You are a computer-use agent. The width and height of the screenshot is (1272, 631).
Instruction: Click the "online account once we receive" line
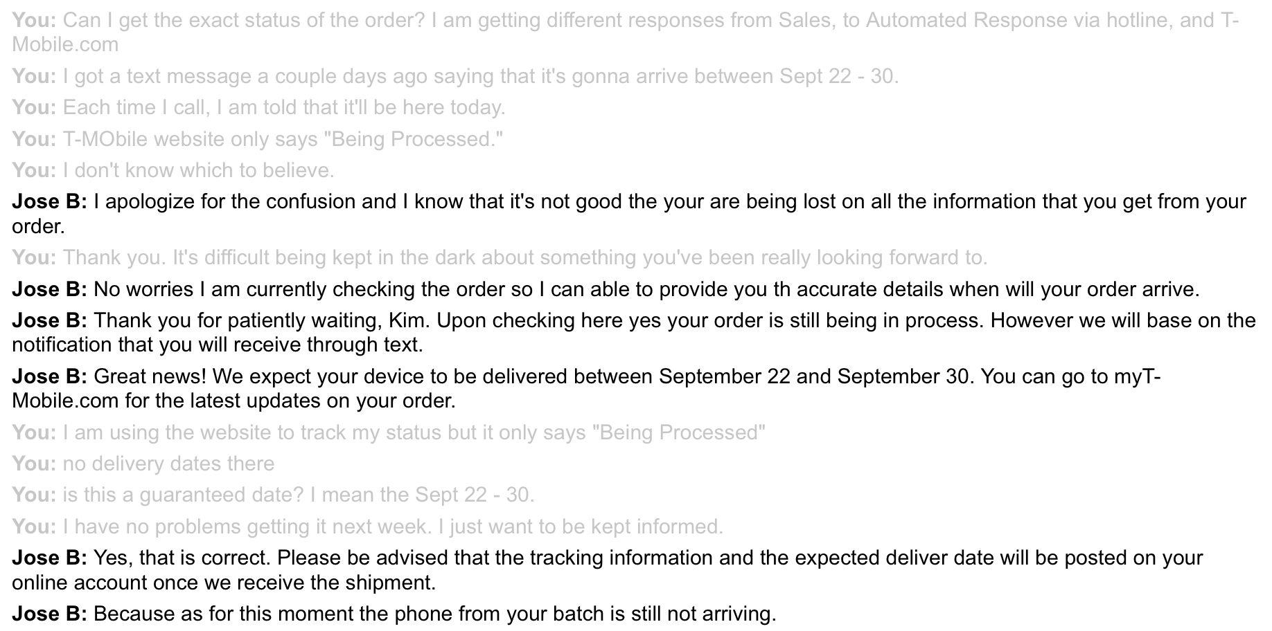tap(224, 583)
